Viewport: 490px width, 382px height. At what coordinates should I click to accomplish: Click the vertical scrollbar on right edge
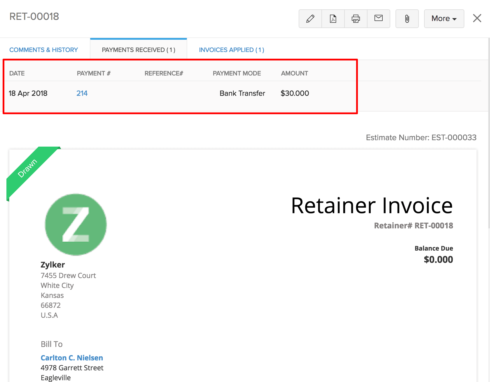pyautogui.click(x=489, y=131)
